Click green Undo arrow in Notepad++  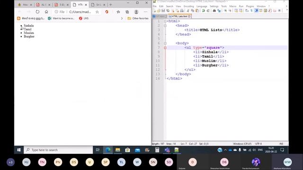click(204, 11)
